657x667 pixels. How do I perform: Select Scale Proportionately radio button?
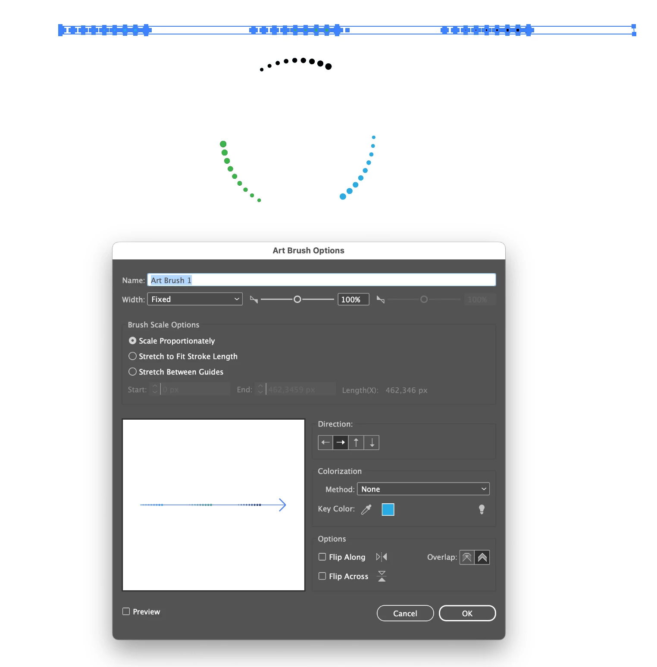click(x=132, y=341)
